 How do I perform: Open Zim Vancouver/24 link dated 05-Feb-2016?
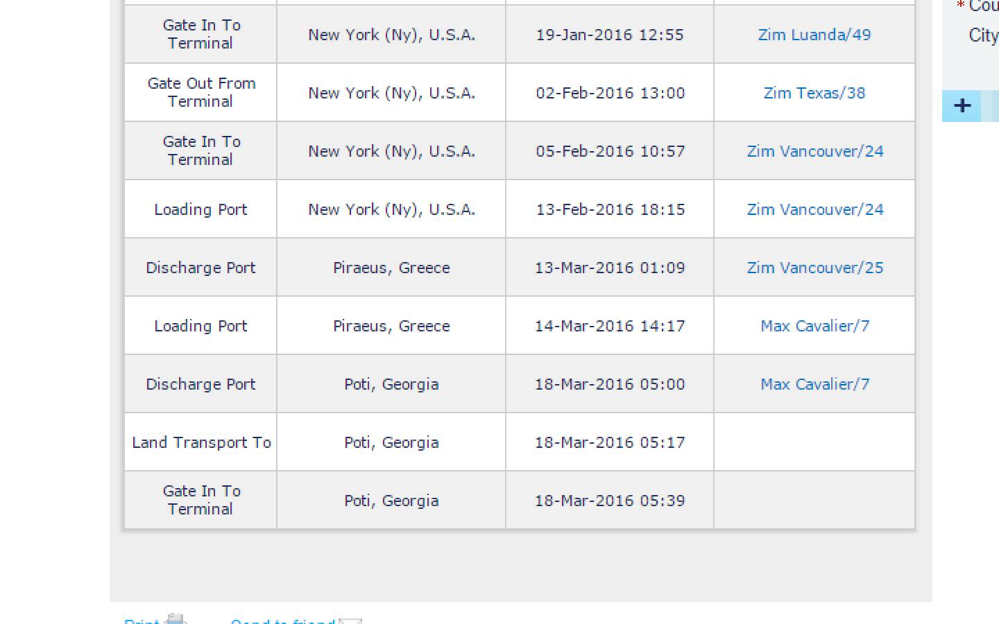tap(814, 151)
